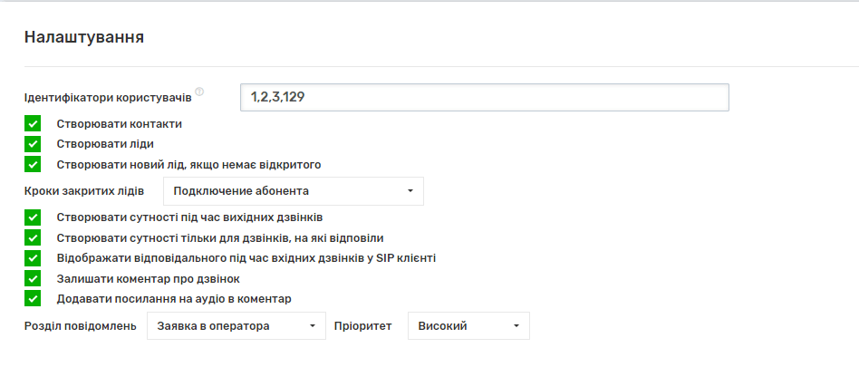859x367 pixels.
Task: Uncheck Відображати відповідального у SIP клієнті
Action: click(x=33, y=258)
